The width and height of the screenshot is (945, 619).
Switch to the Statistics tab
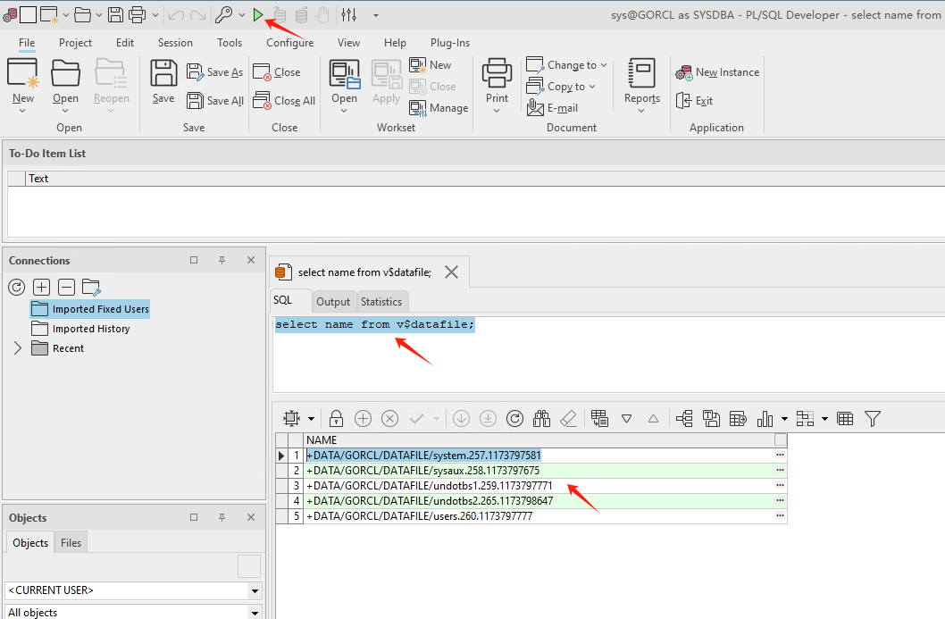point(381,301)
